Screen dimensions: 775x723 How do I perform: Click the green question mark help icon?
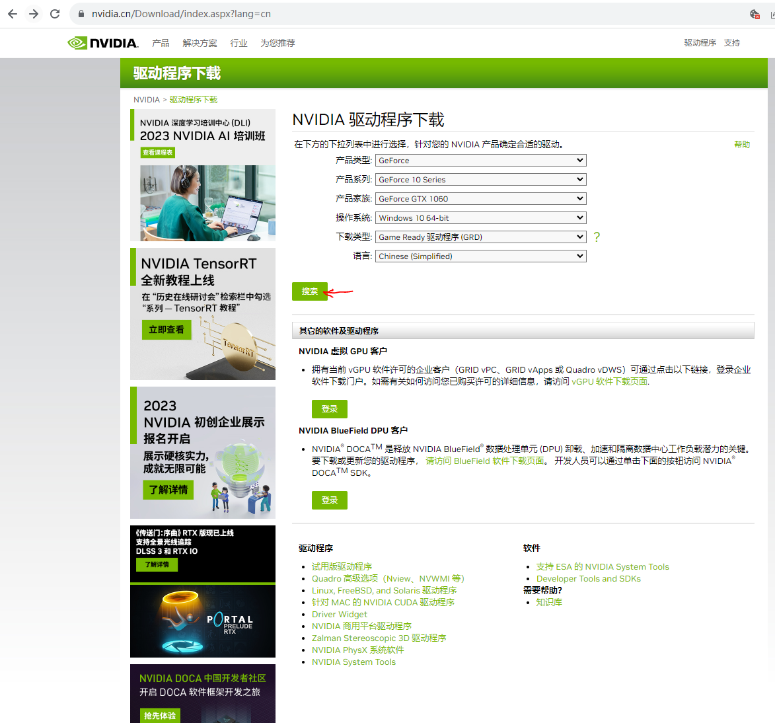(597, 237)
